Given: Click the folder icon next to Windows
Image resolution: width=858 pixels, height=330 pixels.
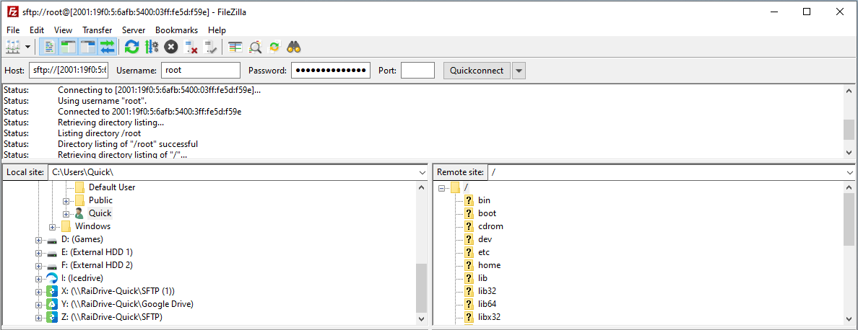Looking at the screenshot, I should coord(66,226).
